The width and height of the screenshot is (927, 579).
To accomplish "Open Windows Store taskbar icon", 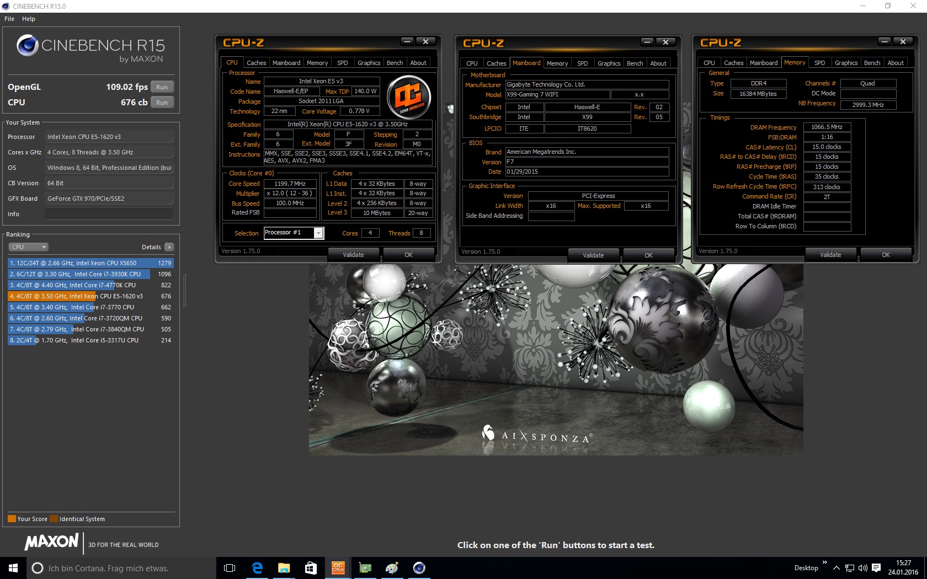I will pos(311,567).
